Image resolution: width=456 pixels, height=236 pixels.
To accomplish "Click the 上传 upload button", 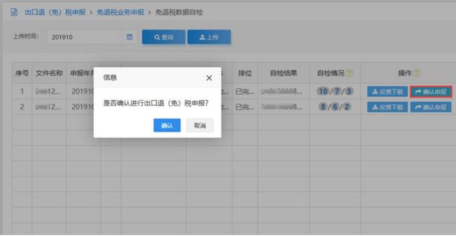I will 209,37.
